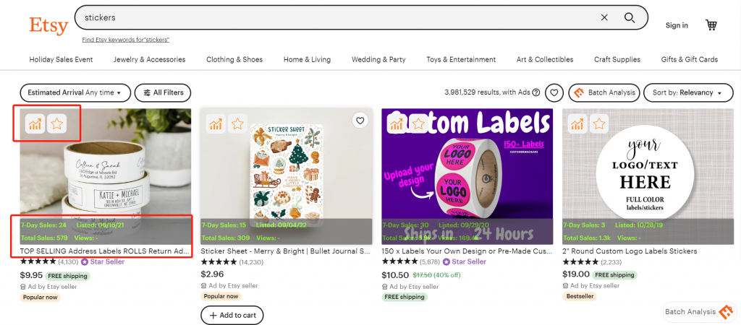Star the TOP SELLING Address Labels listing
The image size is (741, 325).
tap(56, 124)
